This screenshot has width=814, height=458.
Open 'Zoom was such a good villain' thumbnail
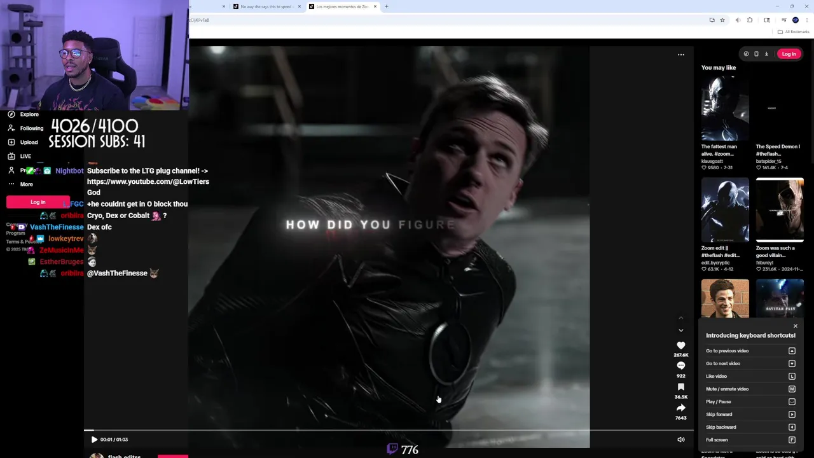780,210
